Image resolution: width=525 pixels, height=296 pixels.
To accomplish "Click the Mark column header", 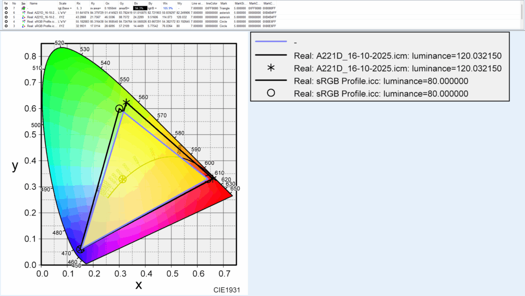I will (223, 4).
